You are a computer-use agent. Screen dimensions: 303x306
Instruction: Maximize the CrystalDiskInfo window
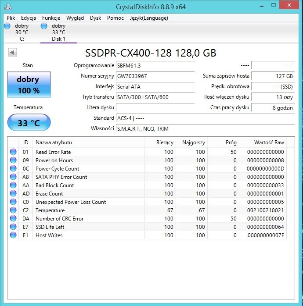[x=274, y=5]
